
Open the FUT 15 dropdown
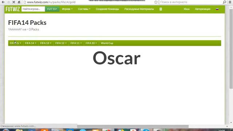pyautogui.click(x=52, y=9)
